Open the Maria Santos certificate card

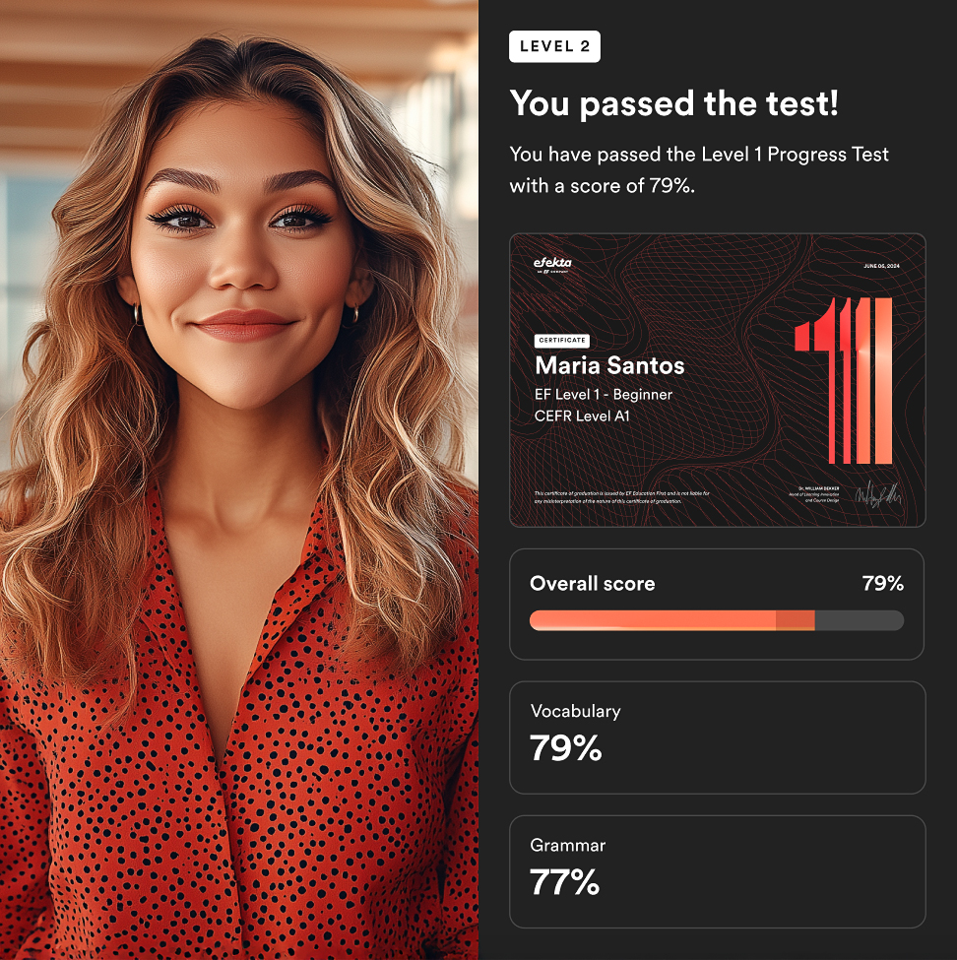point(717,380)
